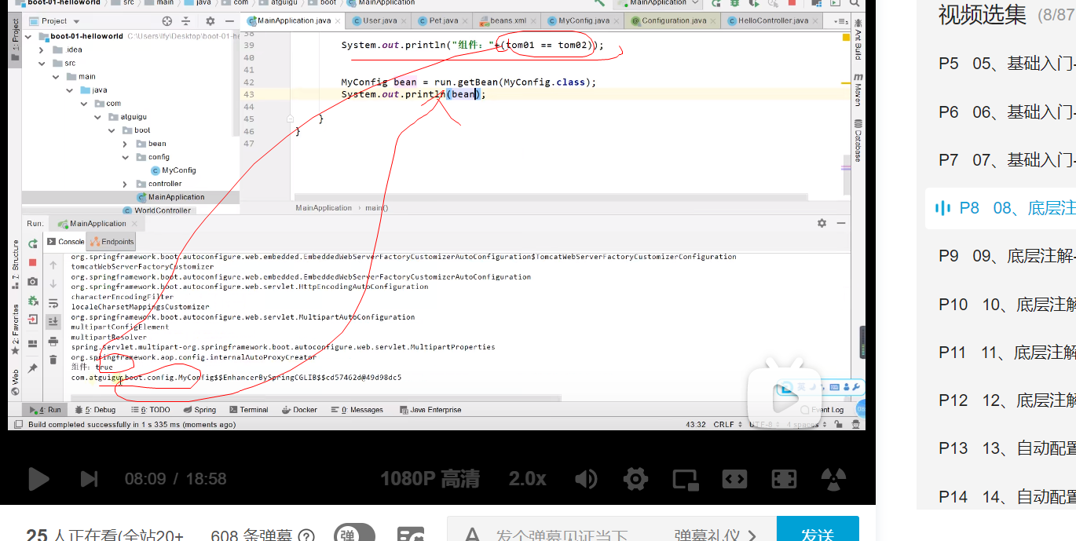Expand the controller package

125,184
